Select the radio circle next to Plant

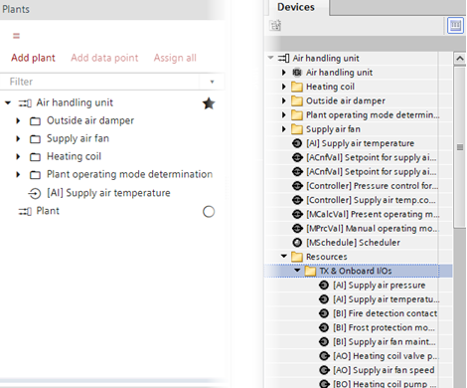click(x=209, y=212)
